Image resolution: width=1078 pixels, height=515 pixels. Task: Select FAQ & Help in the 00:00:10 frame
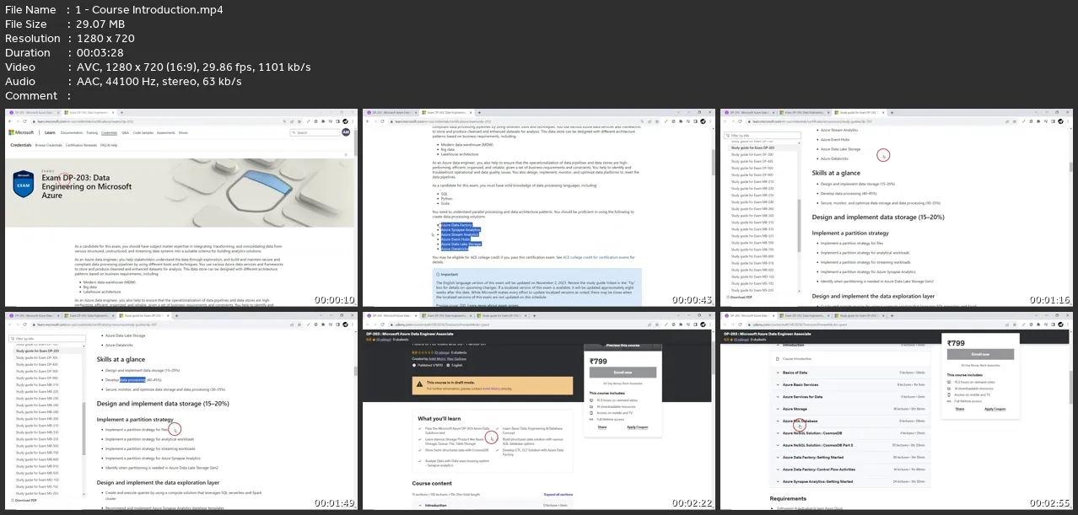click(109, 145)
